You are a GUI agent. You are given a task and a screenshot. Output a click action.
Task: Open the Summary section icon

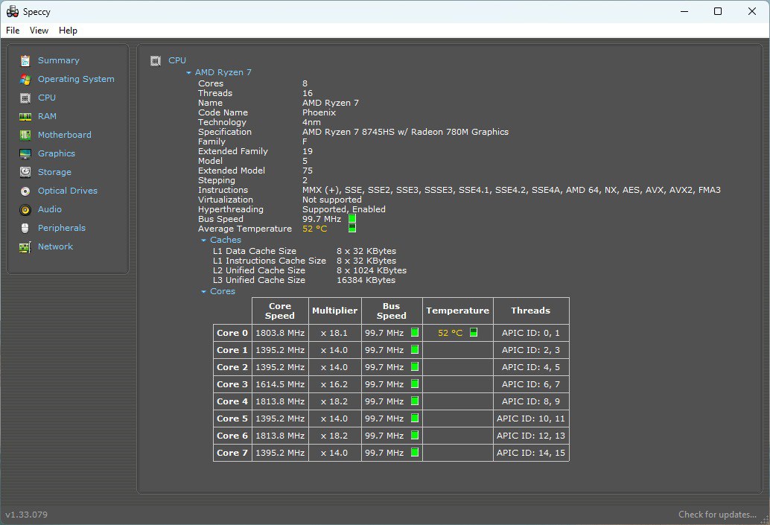point(25,60)
